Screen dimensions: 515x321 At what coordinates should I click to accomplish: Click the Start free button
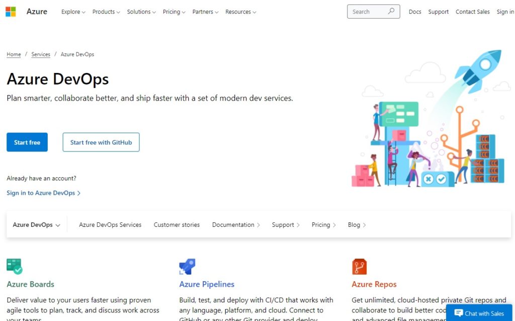tap(27, 142)
